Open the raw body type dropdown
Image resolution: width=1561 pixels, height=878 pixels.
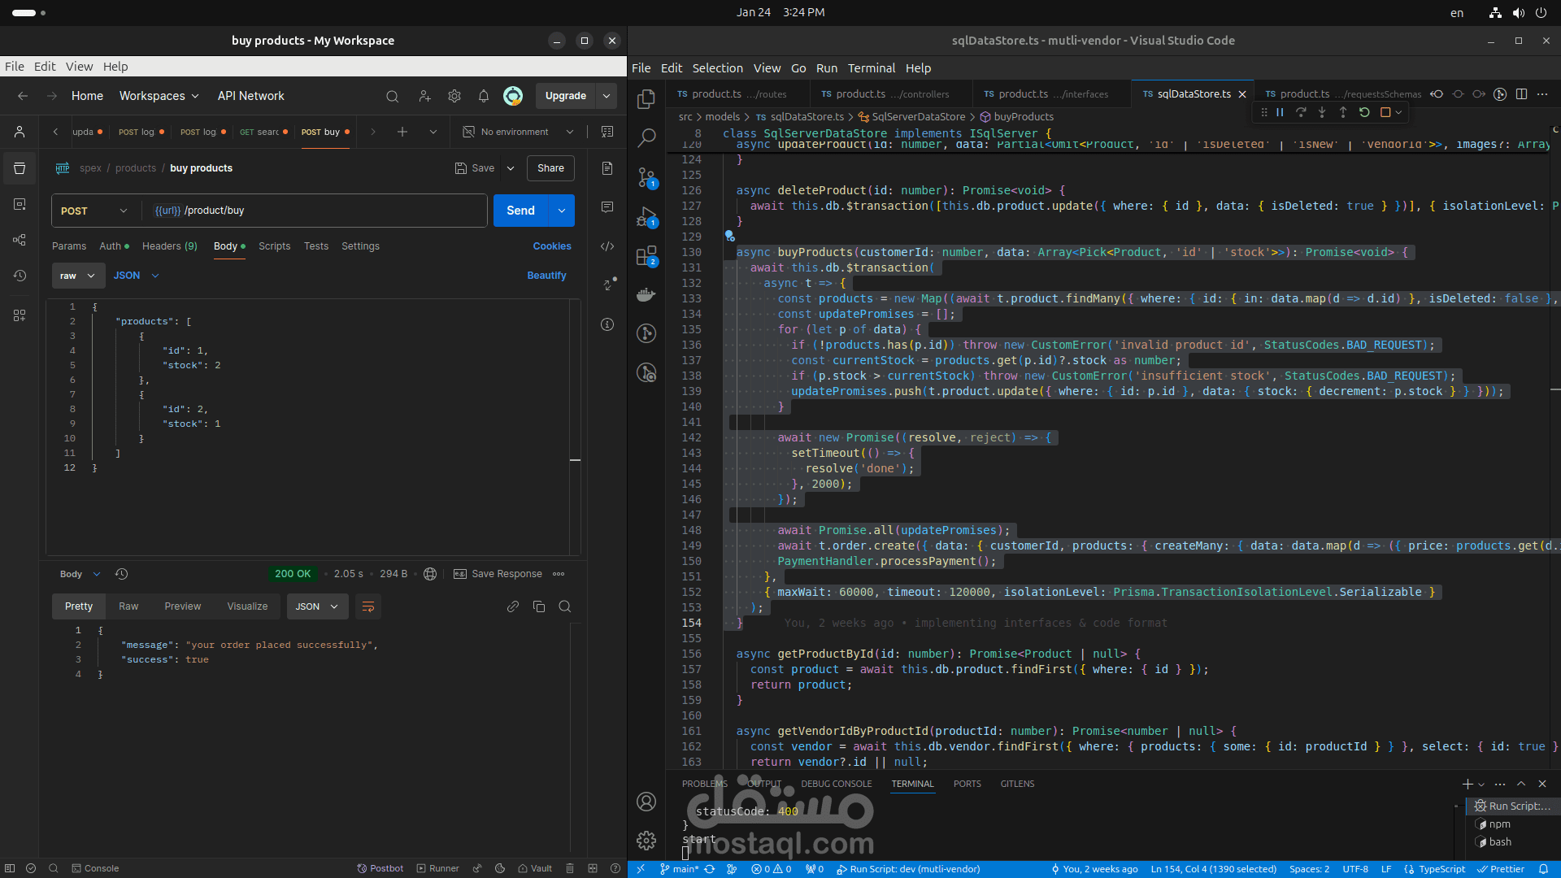coord(78,276)
